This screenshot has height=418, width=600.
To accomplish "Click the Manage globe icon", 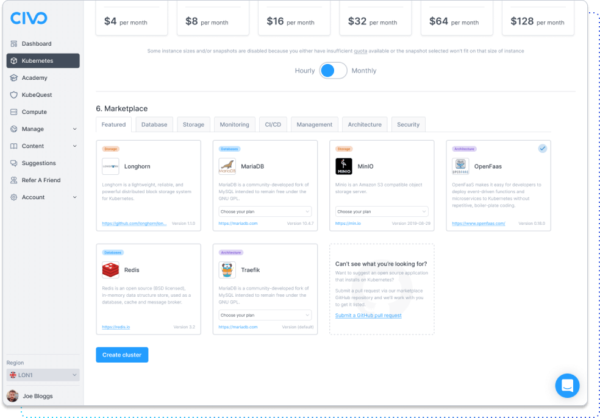I will click(14, 129).
